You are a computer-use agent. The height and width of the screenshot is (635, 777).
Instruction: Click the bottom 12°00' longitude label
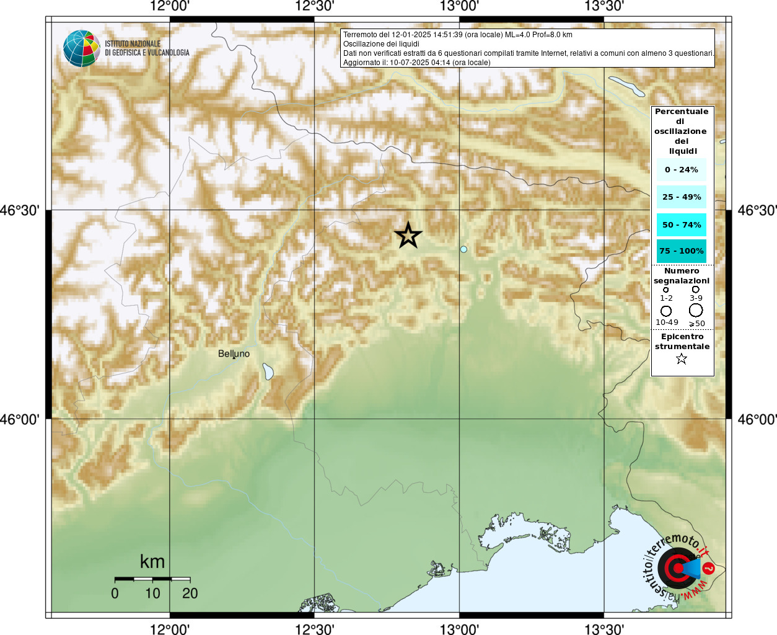[x=170, y=629]
